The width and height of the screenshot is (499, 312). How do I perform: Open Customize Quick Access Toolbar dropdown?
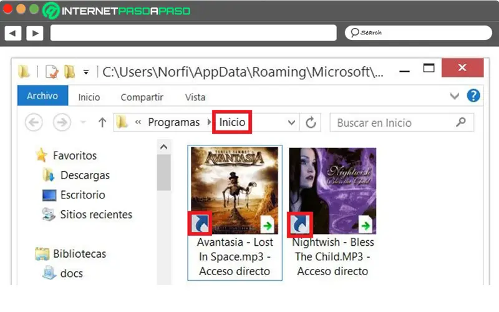pos(86,72)
